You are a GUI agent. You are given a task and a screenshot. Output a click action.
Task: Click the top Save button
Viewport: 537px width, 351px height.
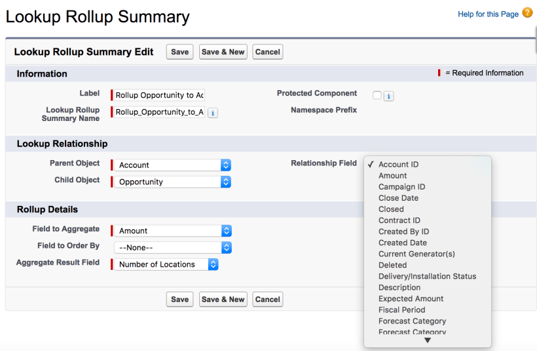179,52
